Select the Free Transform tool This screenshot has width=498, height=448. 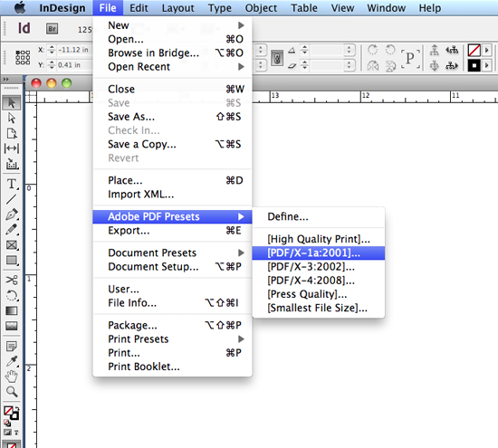[x=12, y=296]
